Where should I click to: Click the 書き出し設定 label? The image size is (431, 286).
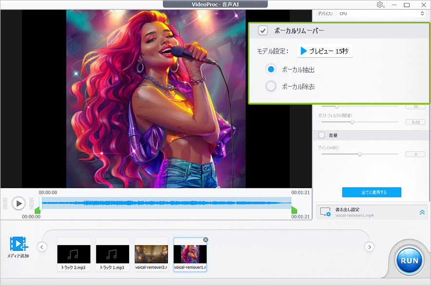347,210
